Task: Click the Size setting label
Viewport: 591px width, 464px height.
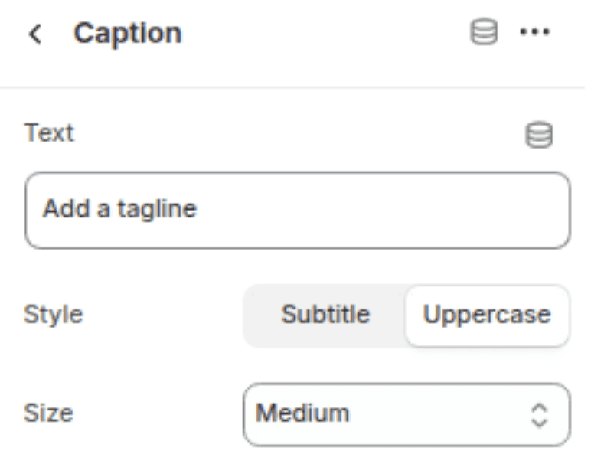Action: click(x=49, y=414)
